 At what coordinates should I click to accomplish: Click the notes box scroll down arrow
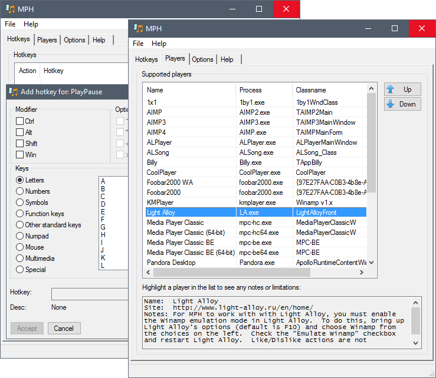(415, 343)
